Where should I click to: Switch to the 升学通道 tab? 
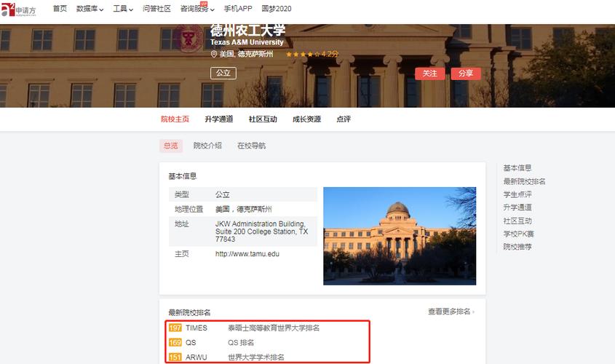(219, 119)
